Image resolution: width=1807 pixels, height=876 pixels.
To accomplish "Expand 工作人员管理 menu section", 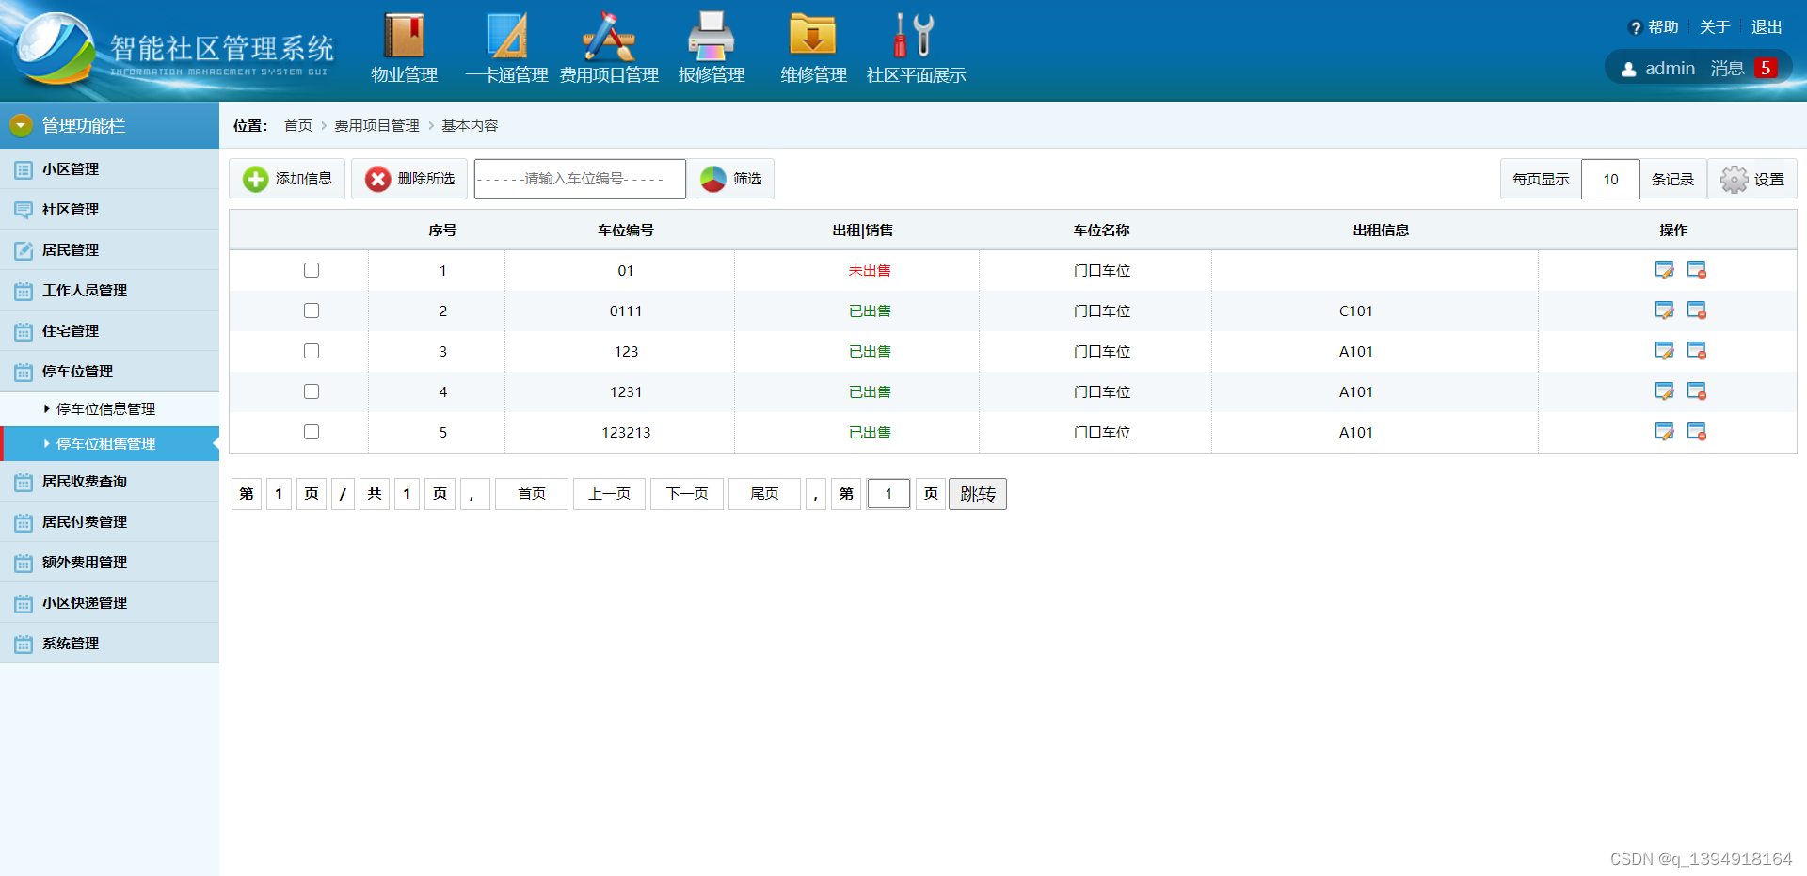I will [109, 291].
